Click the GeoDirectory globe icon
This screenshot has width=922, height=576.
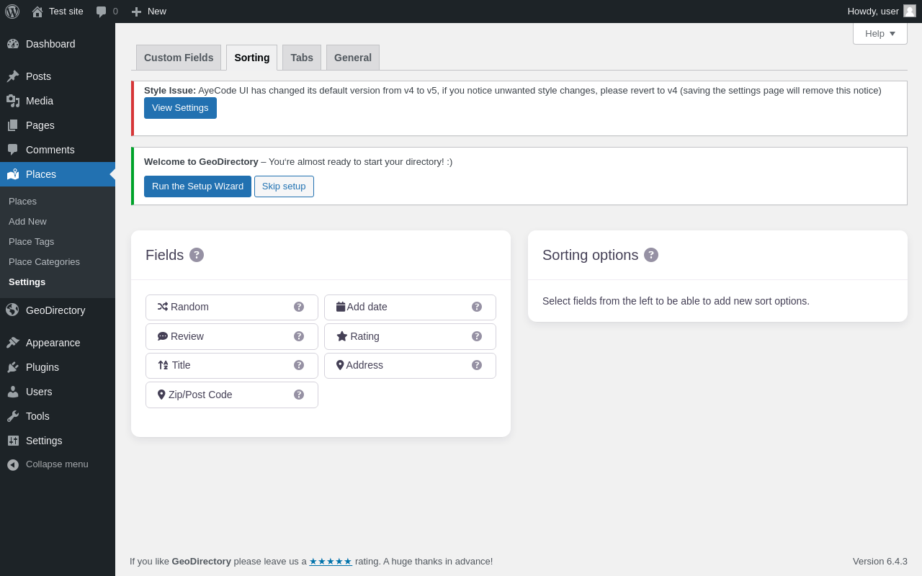pos(12,310)
